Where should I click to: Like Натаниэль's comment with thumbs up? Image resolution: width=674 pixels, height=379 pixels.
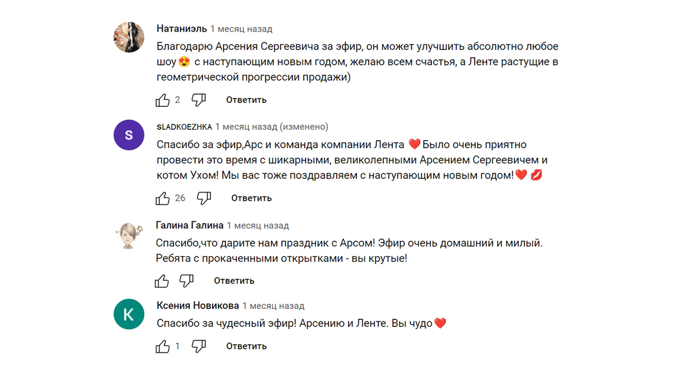(x=163, y=100)
